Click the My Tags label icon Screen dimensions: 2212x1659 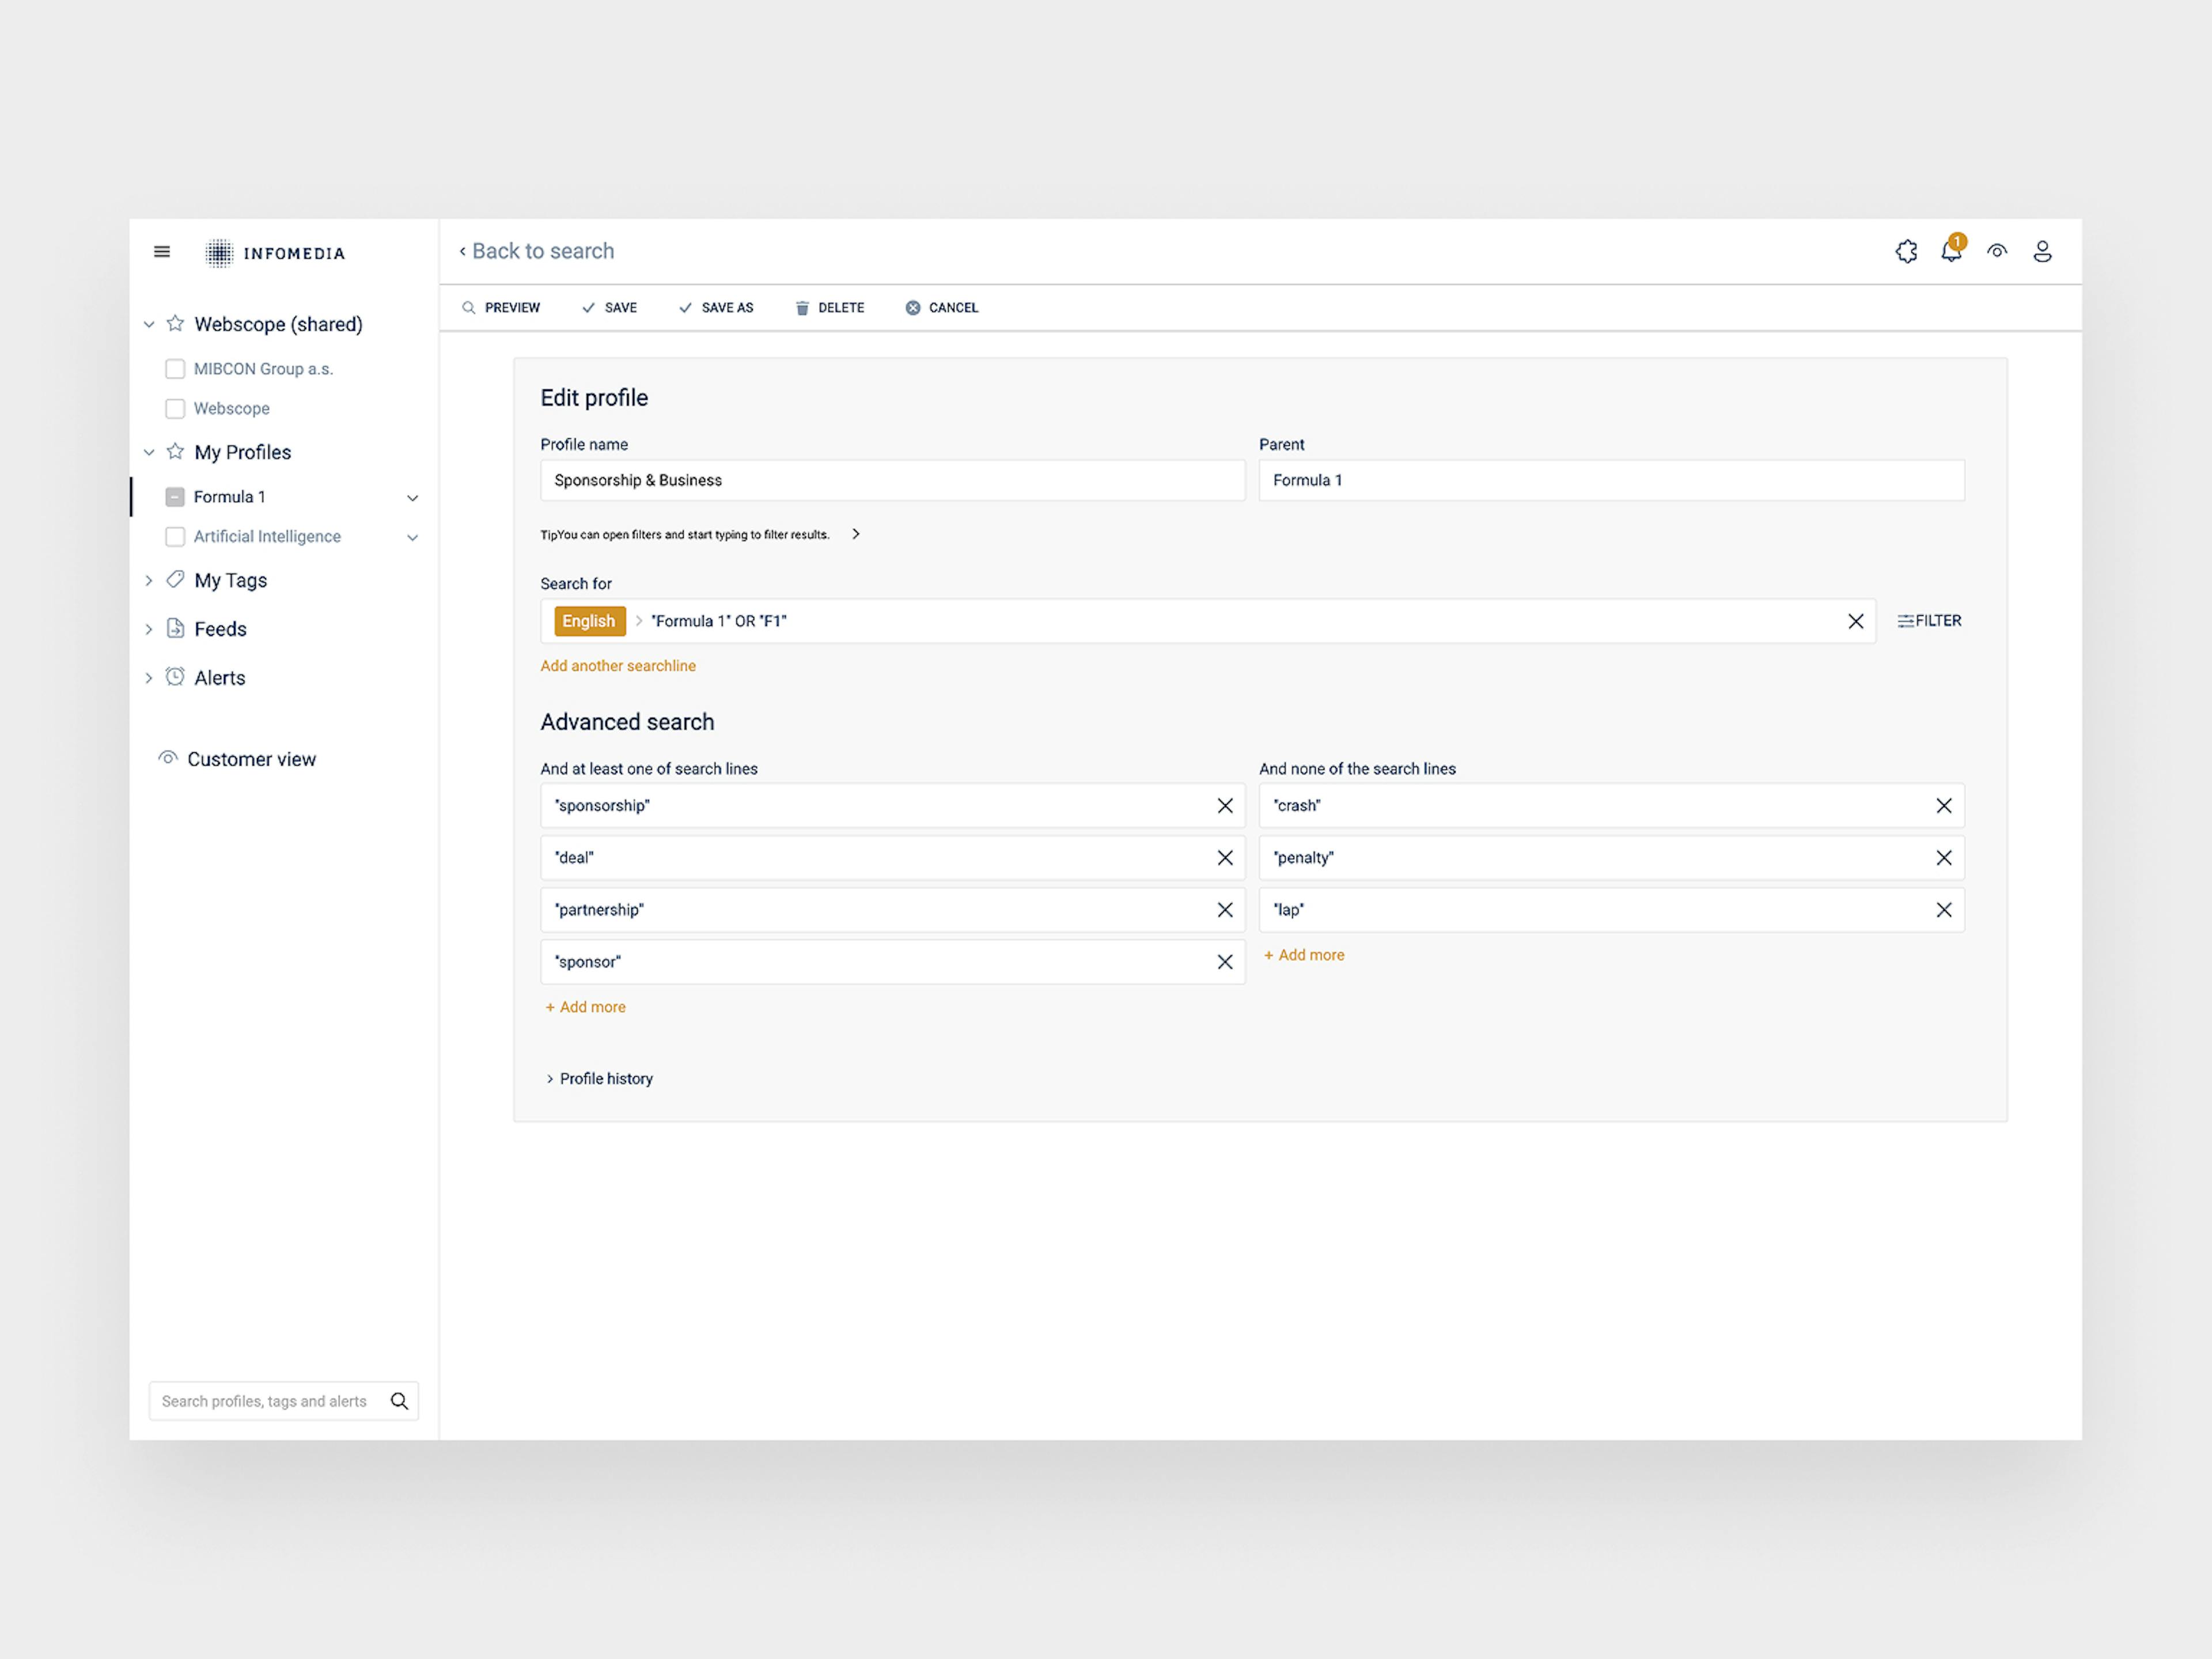pyautogui.click(x=175, y=580)
